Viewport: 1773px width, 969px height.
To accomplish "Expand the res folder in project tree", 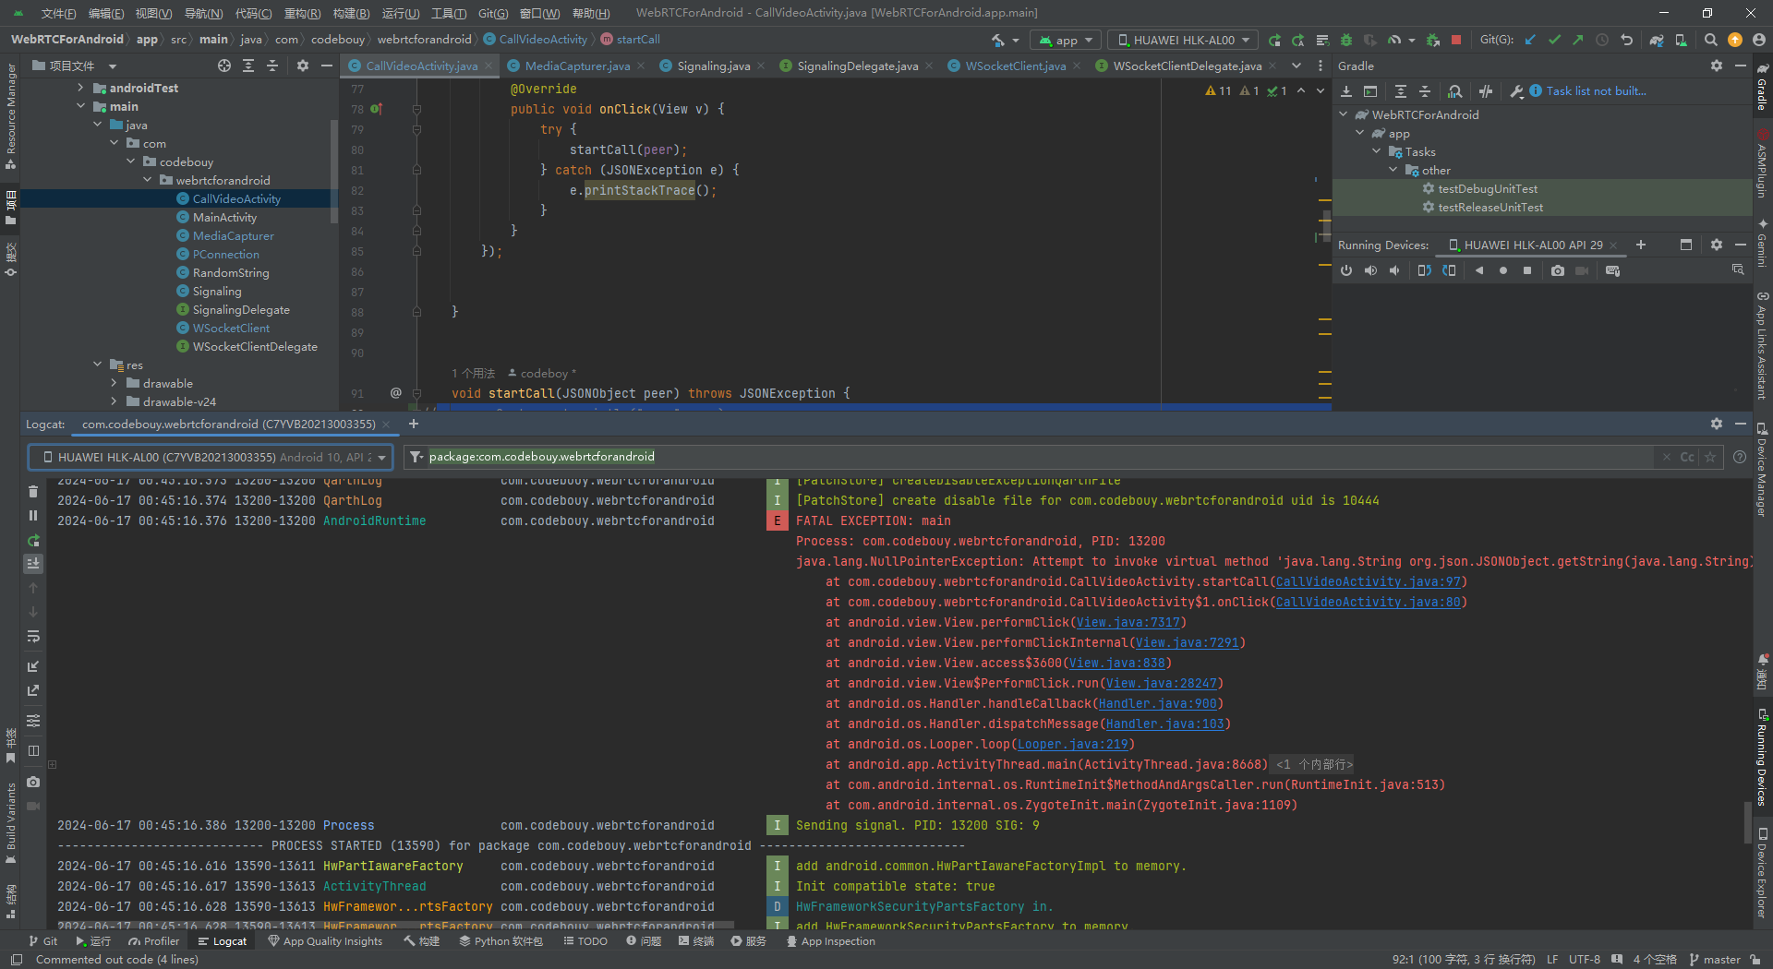I will [x=98, y=365].
